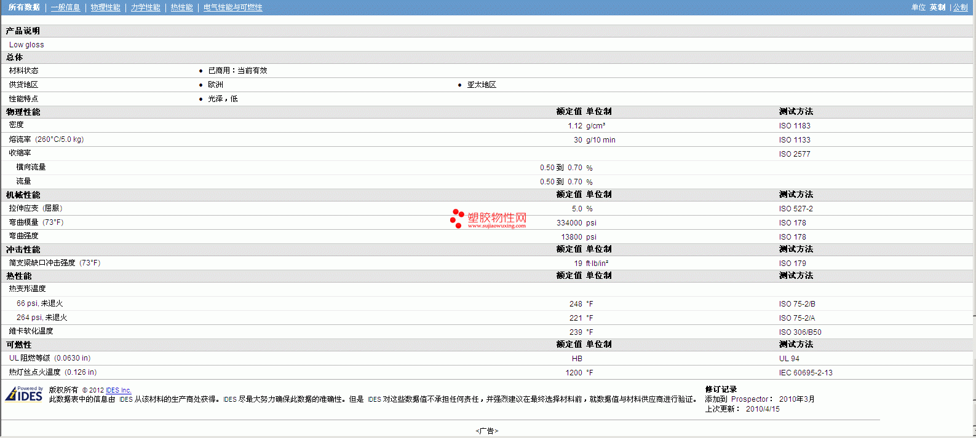Viewport: 976px width, 438px height.
Task: Click ISO 2577 test method
Action: tap(795, 154)
